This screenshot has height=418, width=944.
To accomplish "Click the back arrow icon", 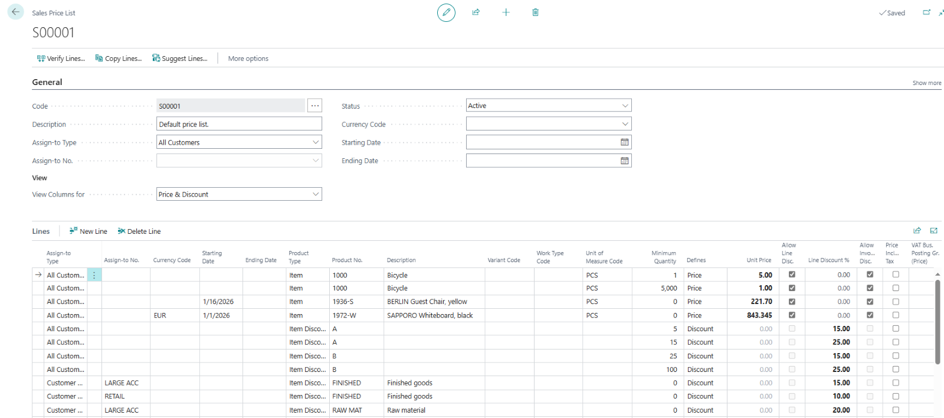I will coord(15,12).
